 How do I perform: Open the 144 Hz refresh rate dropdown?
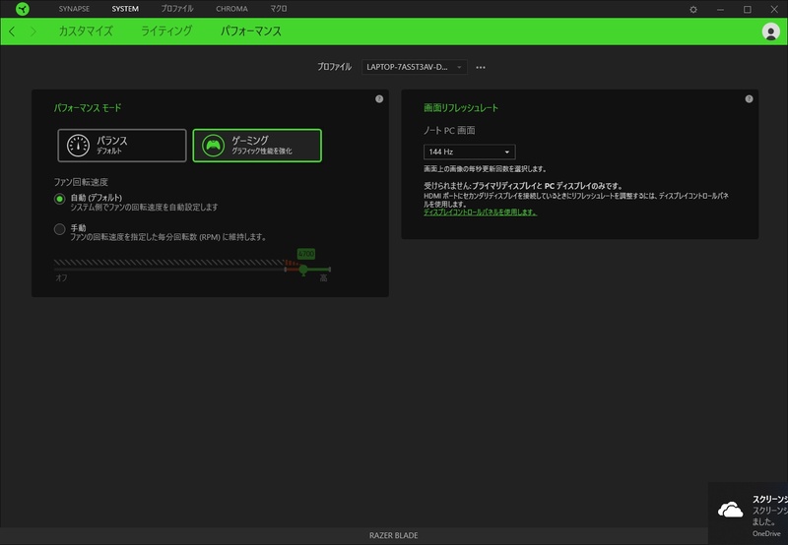[470, 151]
